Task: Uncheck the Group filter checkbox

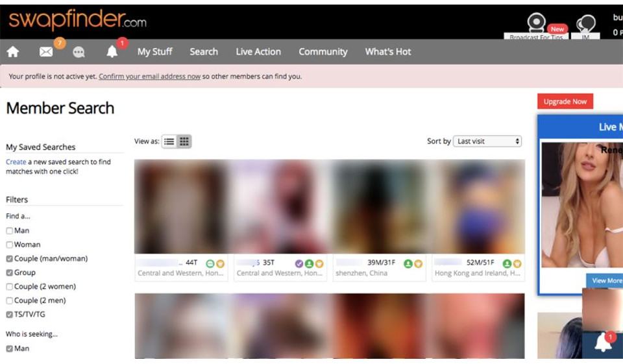Action: [x=10, y=273]
